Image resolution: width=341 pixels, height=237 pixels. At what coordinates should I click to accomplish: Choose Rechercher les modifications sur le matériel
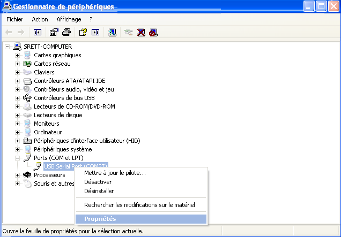pos(141,205)
